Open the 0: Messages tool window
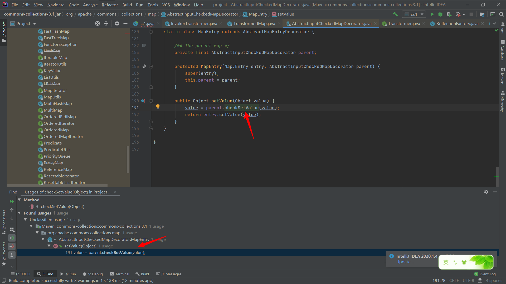This screenshot has height=284, width=506. pyautogui.click(x=169, y=274)
